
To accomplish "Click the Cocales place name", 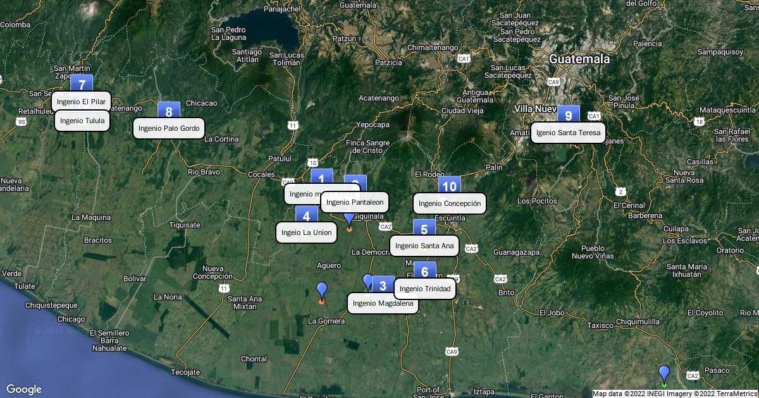I will [x=261, y=174].
